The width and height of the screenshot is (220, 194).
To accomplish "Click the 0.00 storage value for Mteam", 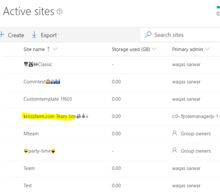I will [116, 134].
